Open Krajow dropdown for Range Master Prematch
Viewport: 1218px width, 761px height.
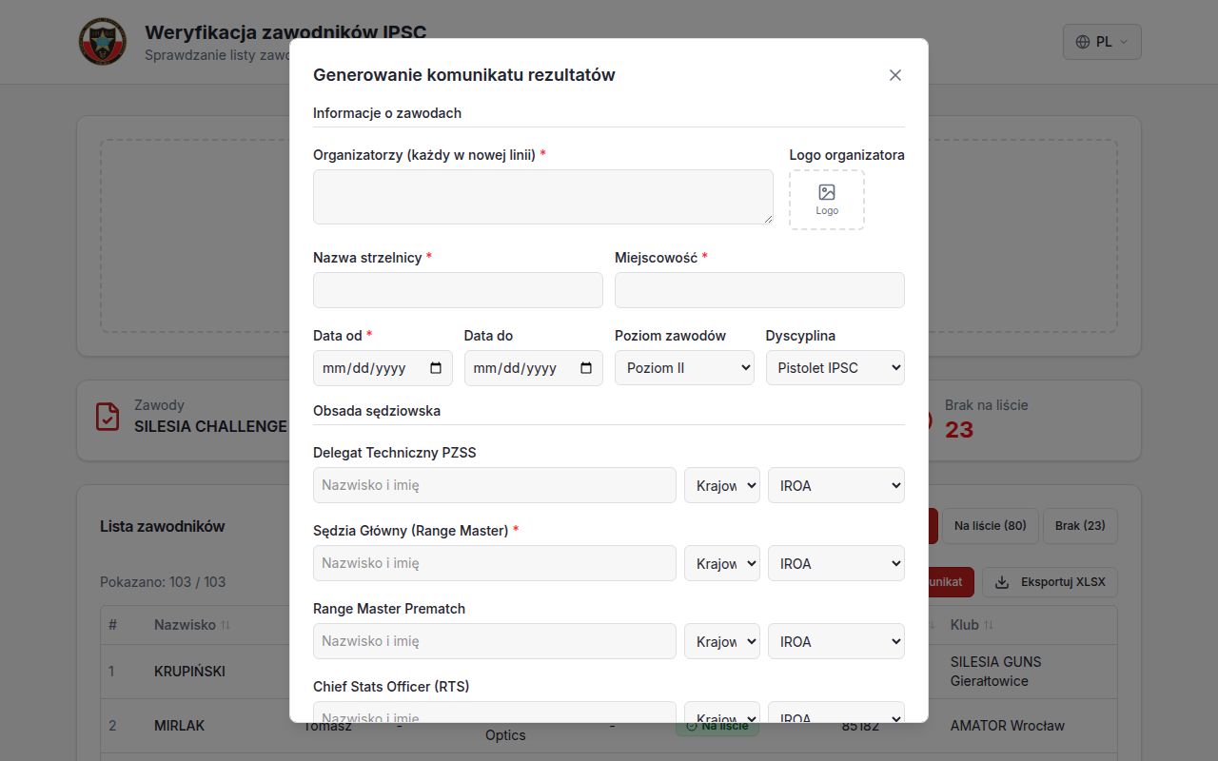[x=722, y=641]
